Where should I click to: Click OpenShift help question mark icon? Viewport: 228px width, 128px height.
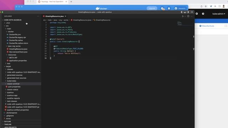pyautogui.click(x=203, y=14)
